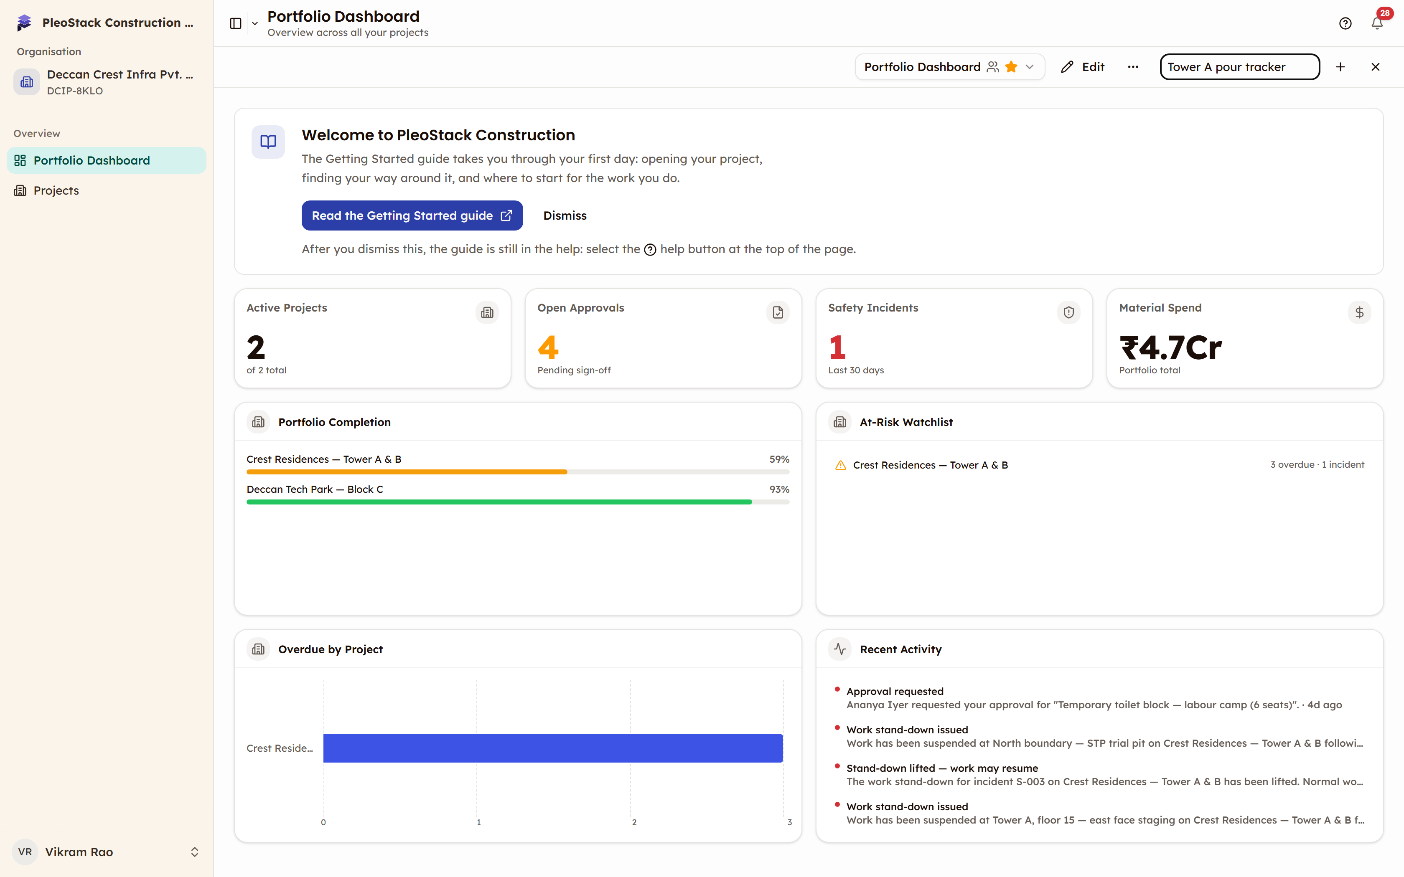
Task: Click the Material Spend dollar icon
Action: point(1359,313)
